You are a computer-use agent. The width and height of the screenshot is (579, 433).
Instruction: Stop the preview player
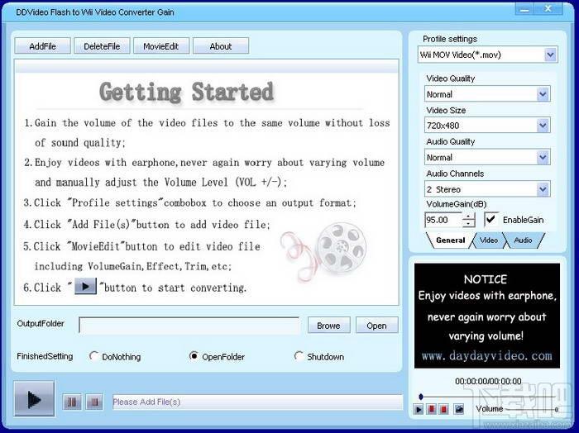[x=444, y=409]
